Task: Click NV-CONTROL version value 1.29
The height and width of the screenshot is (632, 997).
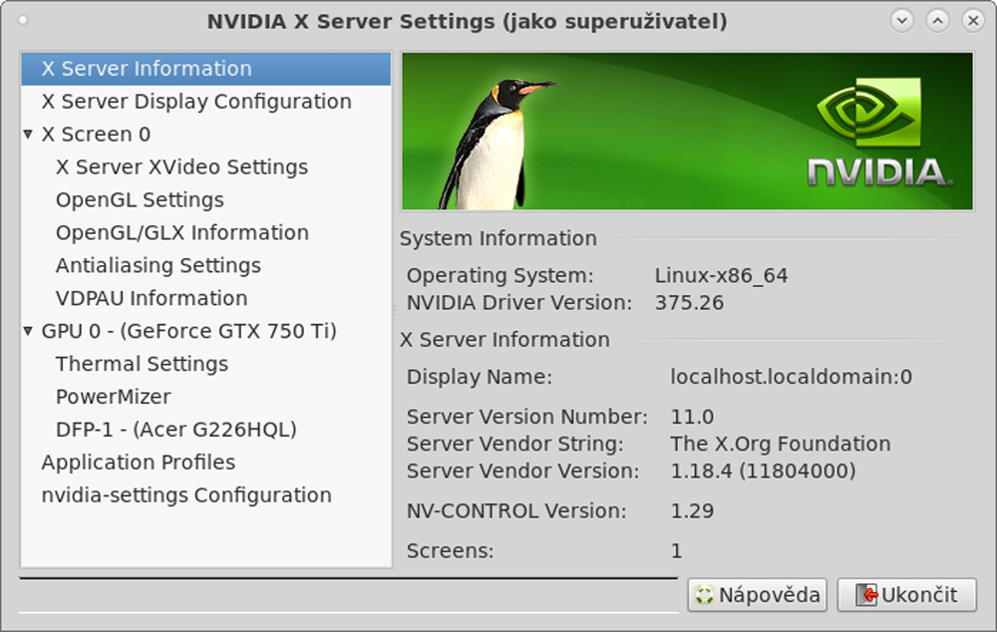Action: 692,511
